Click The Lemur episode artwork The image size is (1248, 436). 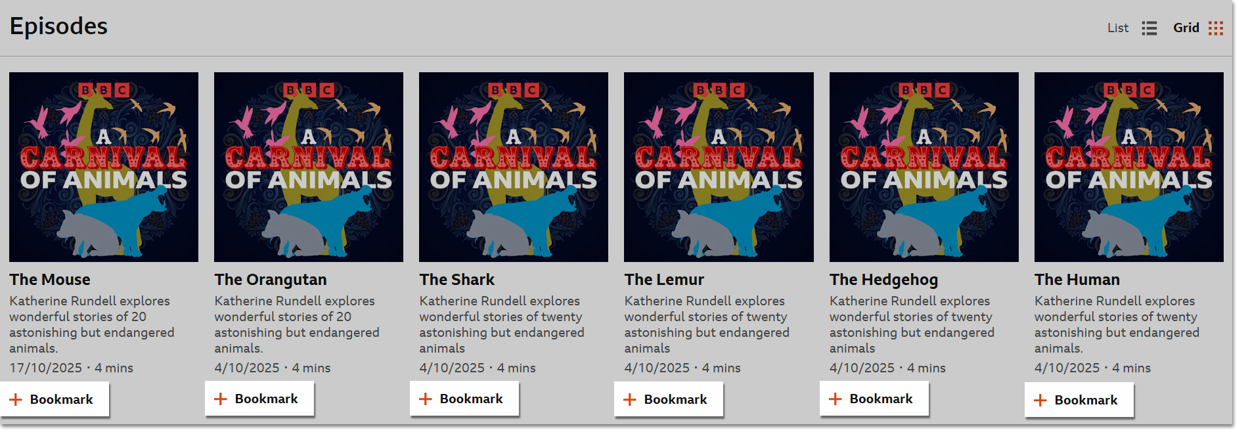pos(719,167)
